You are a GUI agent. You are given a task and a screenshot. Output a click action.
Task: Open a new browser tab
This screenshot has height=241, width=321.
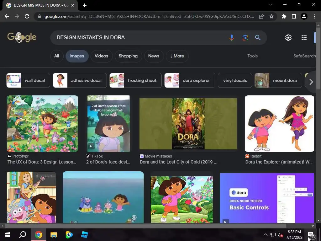[85, 5]
